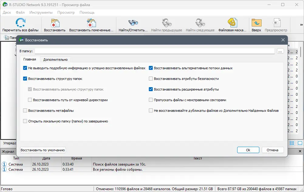Click Найти следующее toolbar icon

pos(200,23)
